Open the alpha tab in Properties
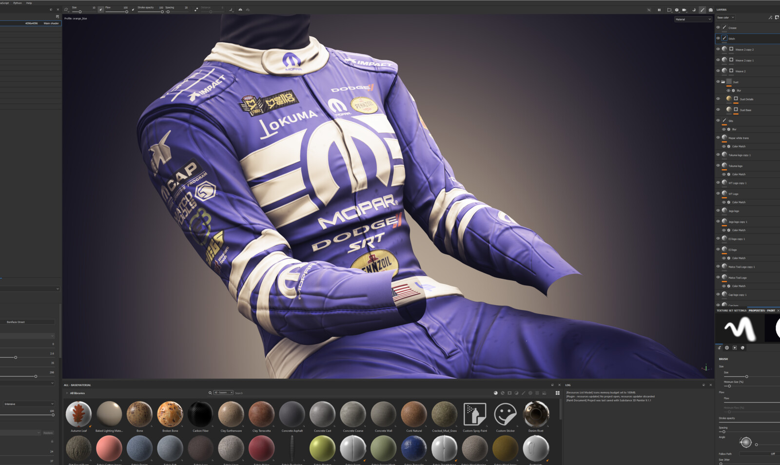This screenshot has height=465, width=780. tap(727, 348)
